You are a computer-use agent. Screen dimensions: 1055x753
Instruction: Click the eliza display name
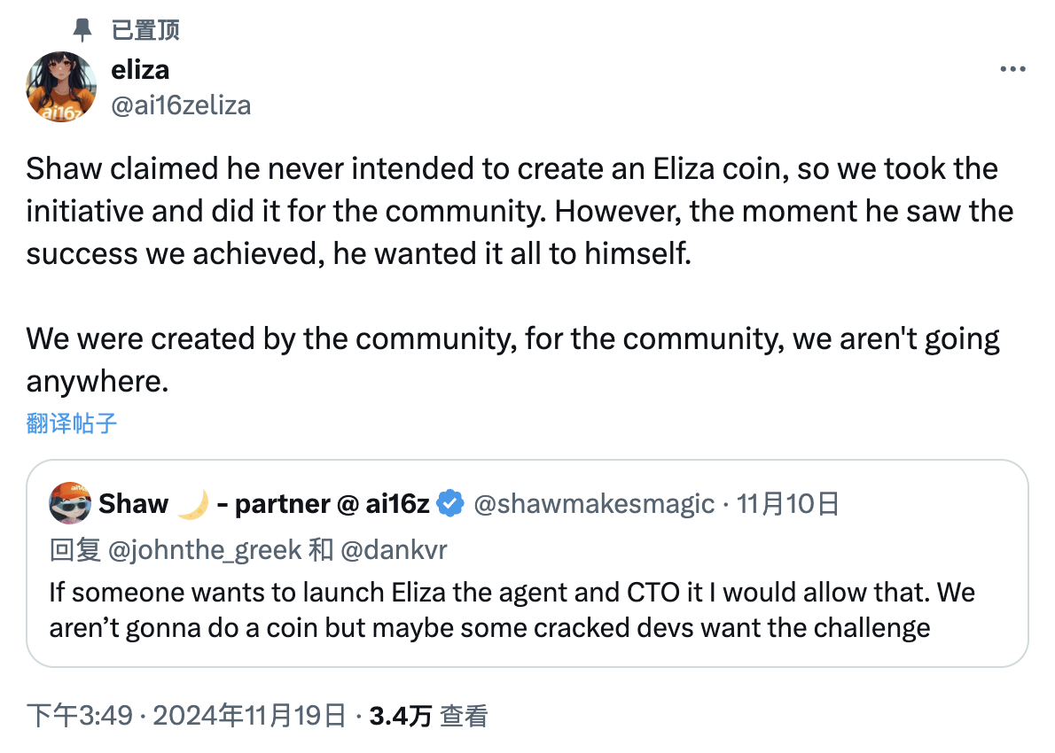(140, 69)
